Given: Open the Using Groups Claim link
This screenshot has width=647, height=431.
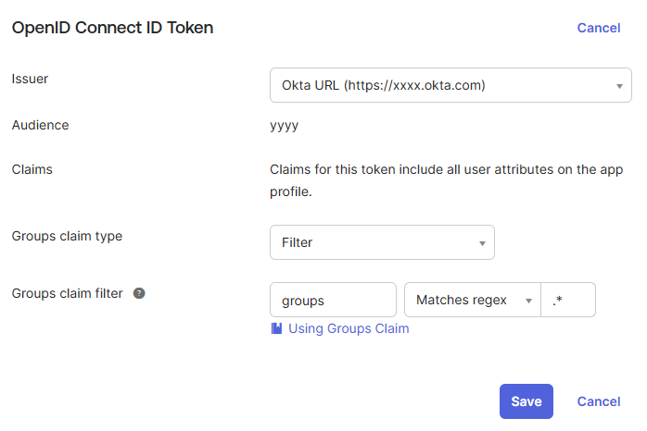Looking at the screenshot, I should 349,328.
